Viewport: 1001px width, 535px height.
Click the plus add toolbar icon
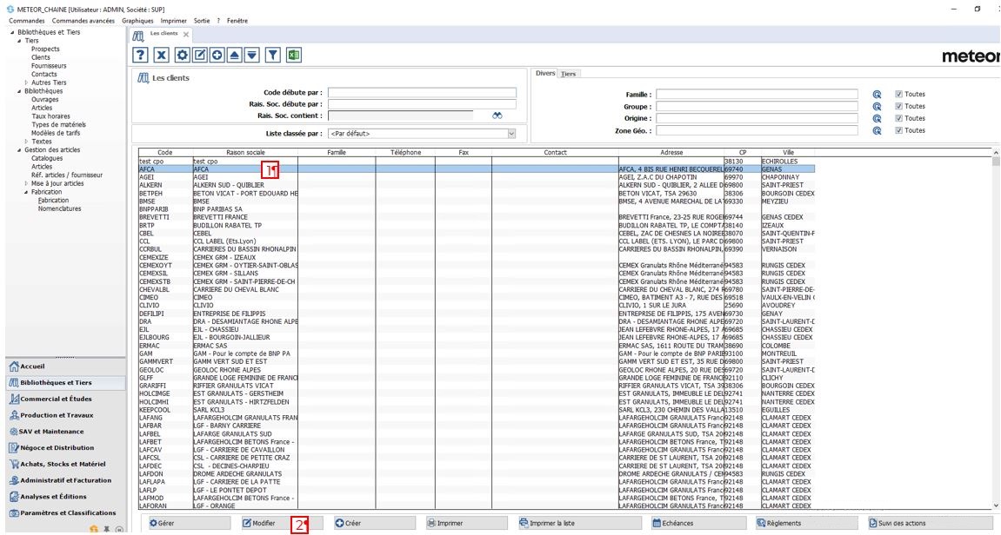point(217,55)
